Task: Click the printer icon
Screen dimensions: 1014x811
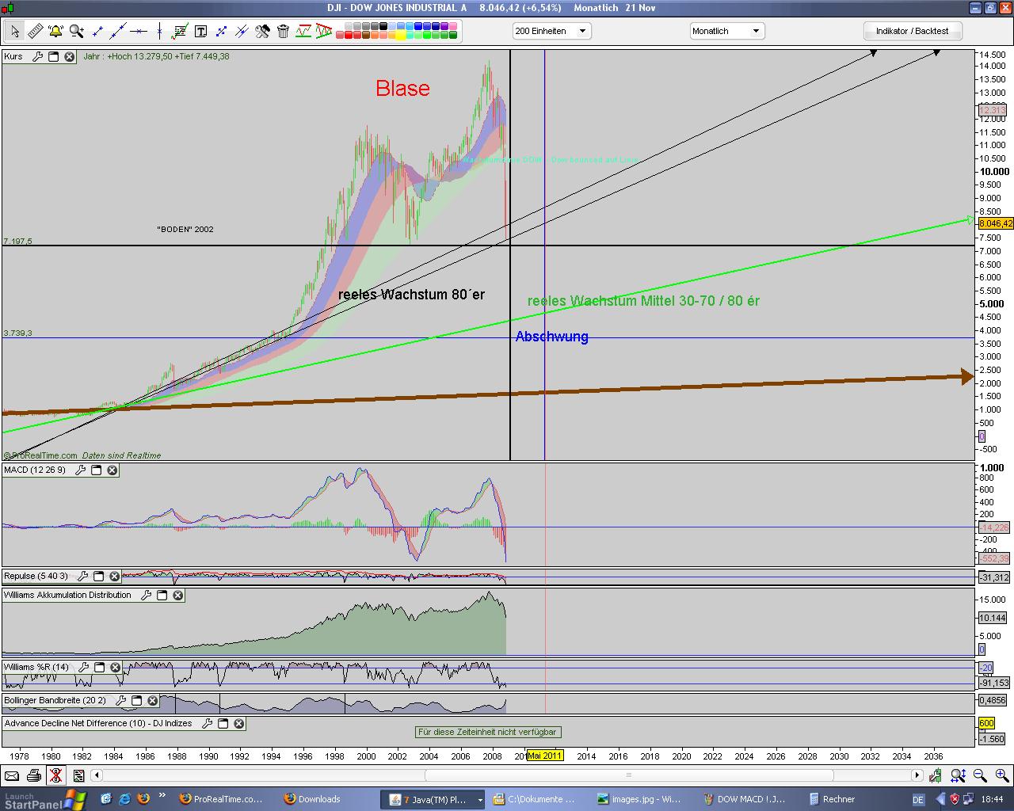Action: click(x=34, y=775)
